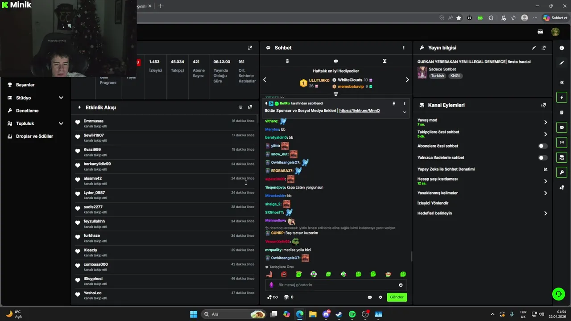
Task: Click the Sohbet et button in browser toolbar
Action: pyautogui.click(x=555, y=18)
